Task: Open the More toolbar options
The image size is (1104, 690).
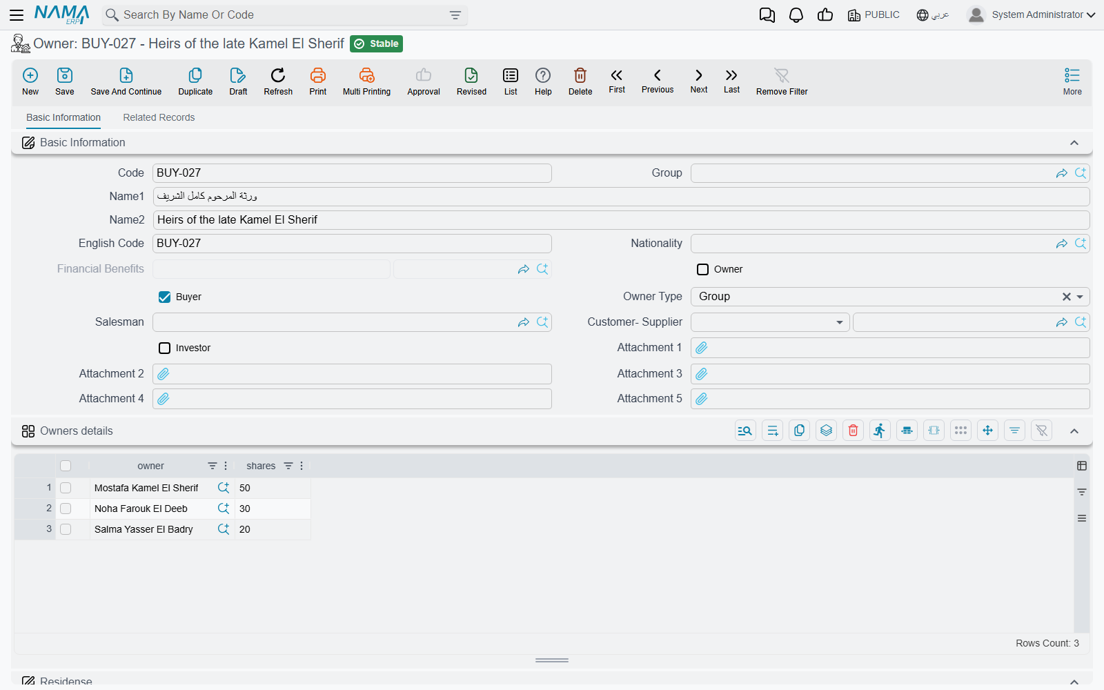Action: pyautogui.click(x=1072, y=81)
